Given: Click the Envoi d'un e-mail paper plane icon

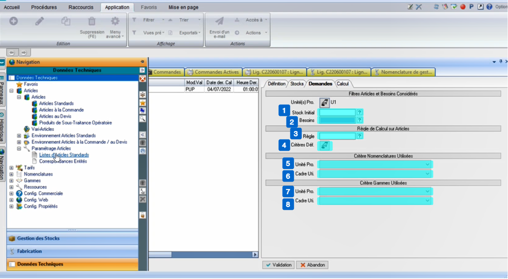Looking at the screenshot, I should (x=219, y=21).
